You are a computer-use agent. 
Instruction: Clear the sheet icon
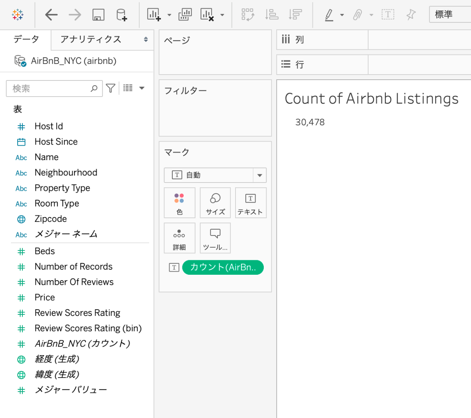point(207,15)
